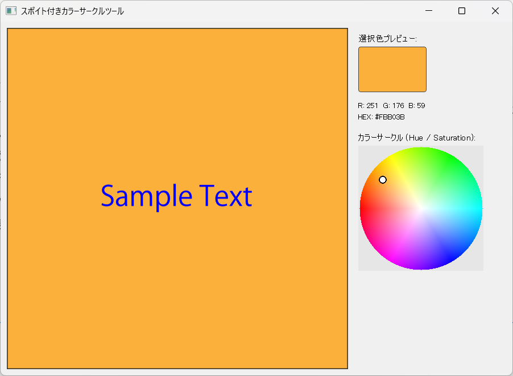Screen dimensions: 513x376
Task: Select the white center of the color wheel
Action: point(421,208)
